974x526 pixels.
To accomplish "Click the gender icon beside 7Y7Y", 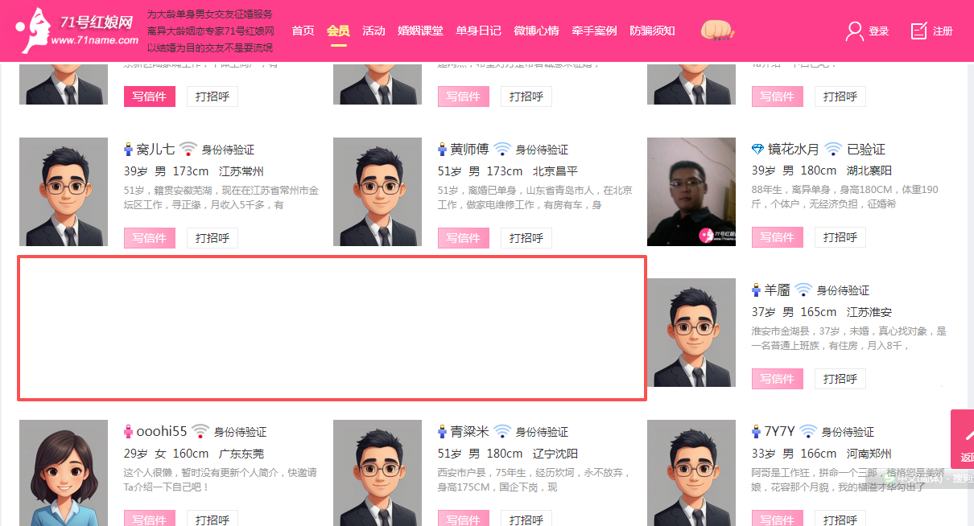I will [x=756, y=432].
